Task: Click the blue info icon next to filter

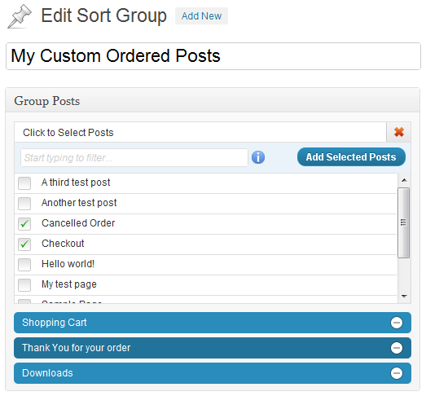Action: point(258,157)
